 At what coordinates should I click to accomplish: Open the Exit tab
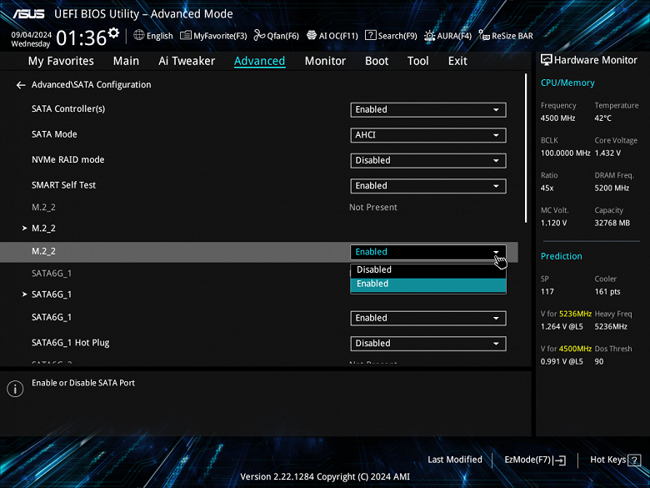(457, 61)
